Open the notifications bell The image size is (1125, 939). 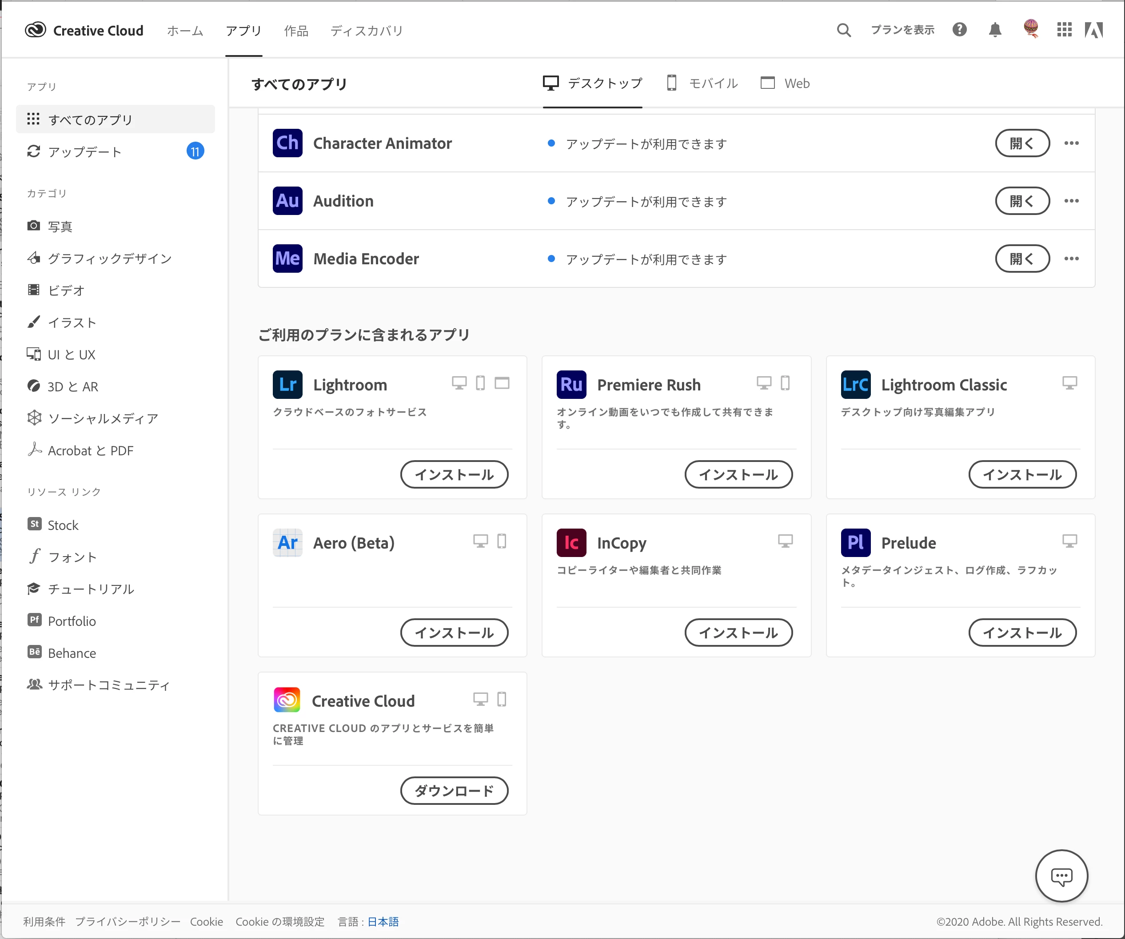point(995,29)
